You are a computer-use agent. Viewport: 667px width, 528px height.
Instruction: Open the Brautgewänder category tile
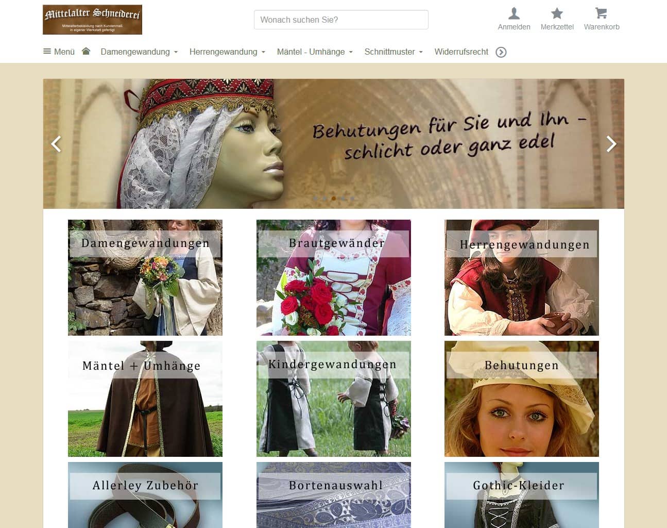point(334,277)
